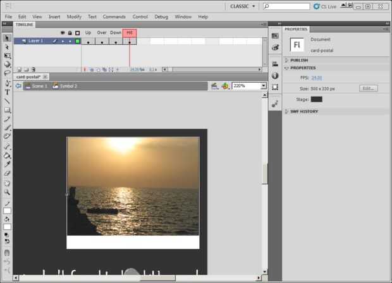Click the FPS 24.00 value link
Viewport: 392px width, 283px height.
coord(316,77)
